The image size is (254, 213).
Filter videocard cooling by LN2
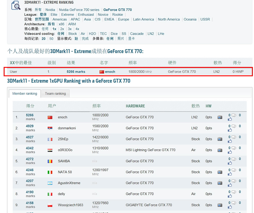click(151, 34)
